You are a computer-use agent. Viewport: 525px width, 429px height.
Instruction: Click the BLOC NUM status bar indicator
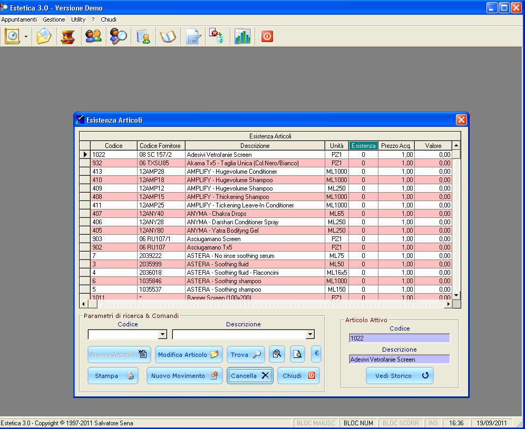coord(358,423)
